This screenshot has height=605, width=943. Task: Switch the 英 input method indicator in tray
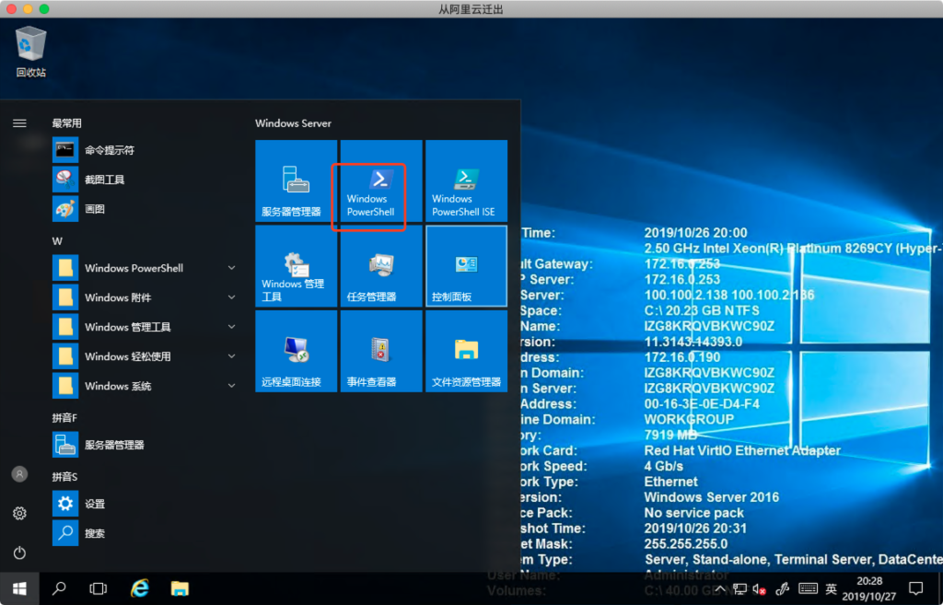(x=831, y=588)
